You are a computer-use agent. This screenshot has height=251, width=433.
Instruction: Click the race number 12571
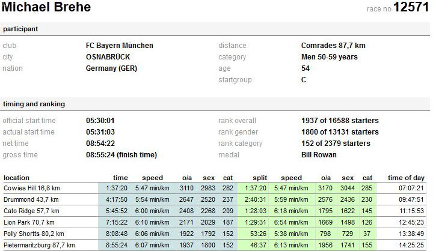coord(411,8)
